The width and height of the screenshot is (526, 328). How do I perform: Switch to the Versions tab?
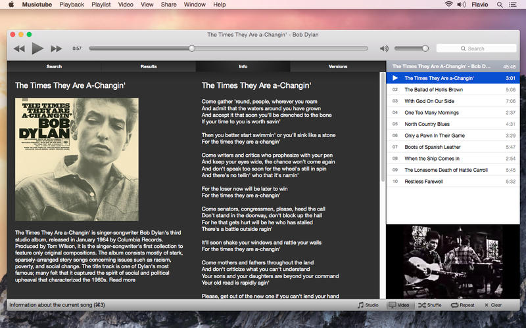pos(337,66)
